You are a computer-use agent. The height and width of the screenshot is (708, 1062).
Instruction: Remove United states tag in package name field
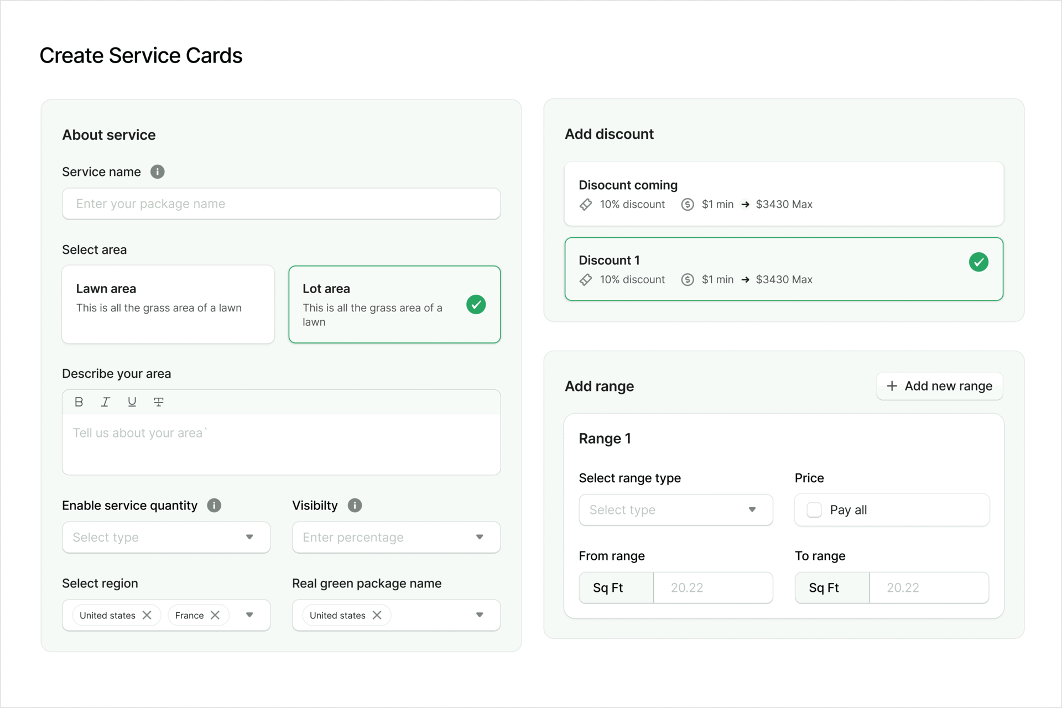[x=377, y=615]
